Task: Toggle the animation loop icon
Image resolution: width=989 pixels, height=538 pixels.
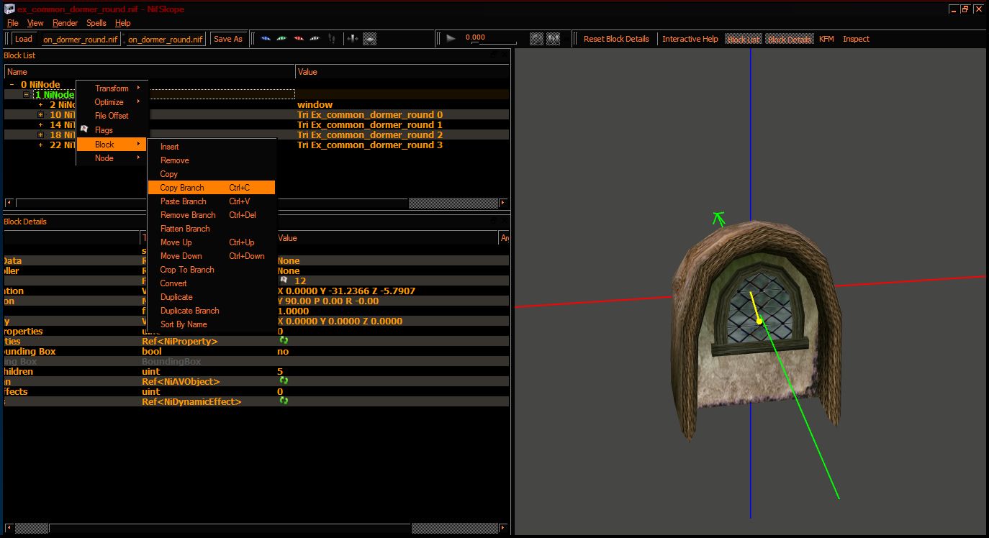Action: pyautogui.click(x=536, y=39)
